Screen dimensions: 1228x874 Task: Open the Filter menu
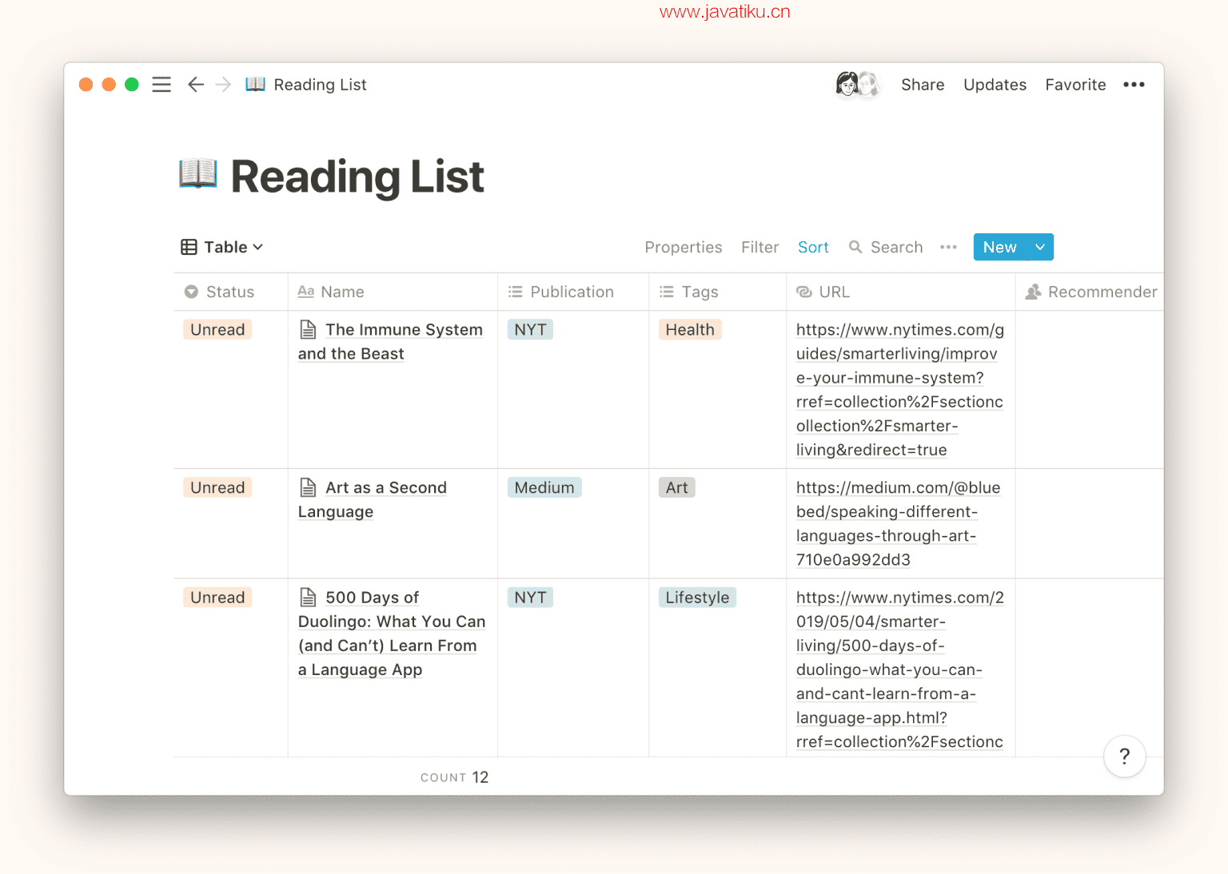tap(760, 247)
